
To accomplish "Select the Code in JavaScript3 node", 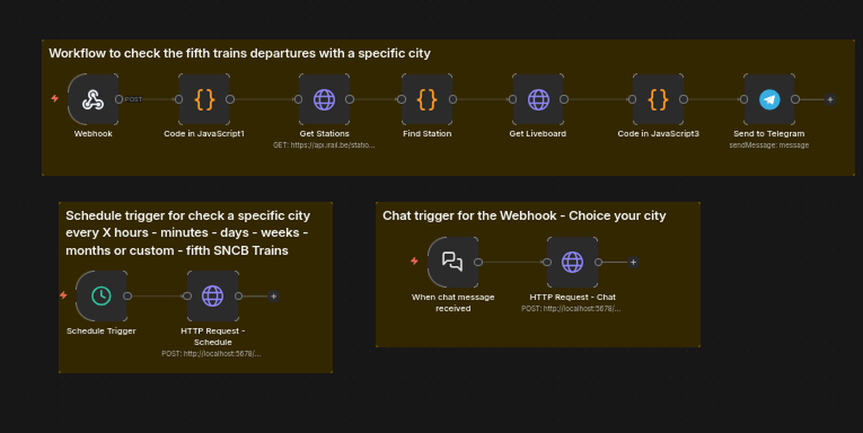I will pos(658,100).
